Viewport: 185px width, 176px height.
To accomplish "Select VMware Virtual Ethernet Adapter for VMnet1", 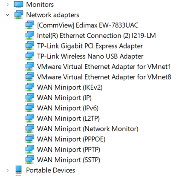I will 104,67.
